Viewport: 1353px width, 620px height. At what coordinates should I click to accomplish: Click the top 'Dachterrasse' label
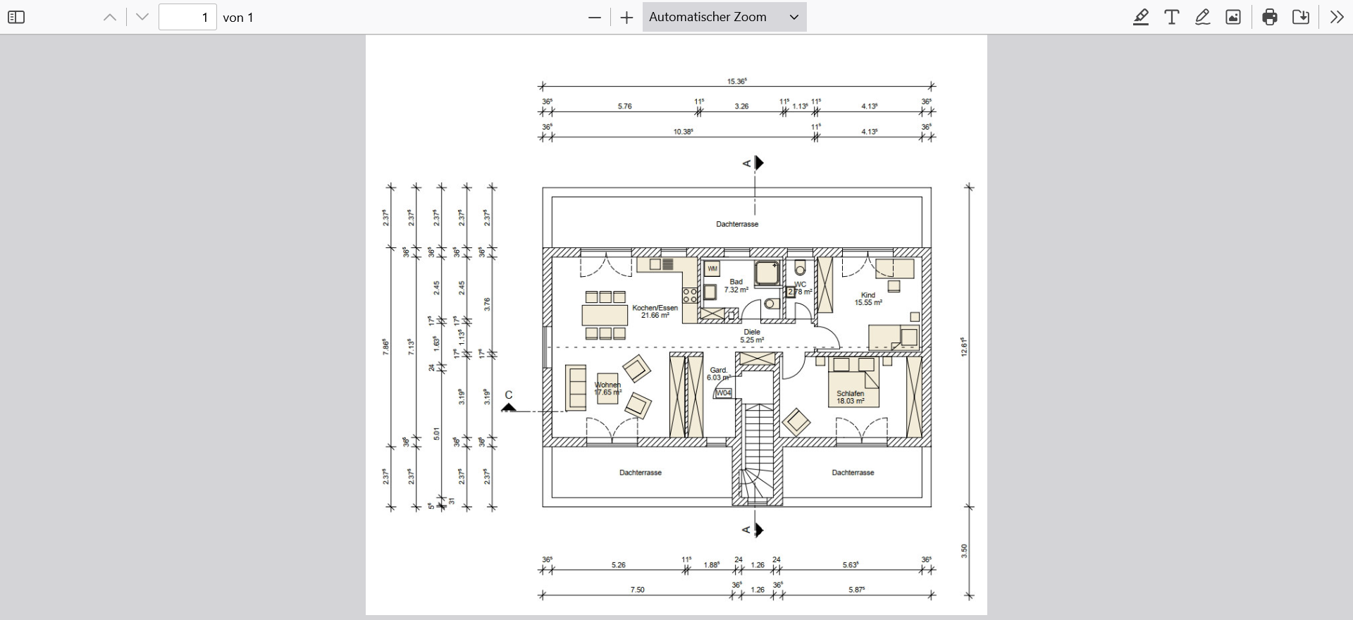click(737, 224)
